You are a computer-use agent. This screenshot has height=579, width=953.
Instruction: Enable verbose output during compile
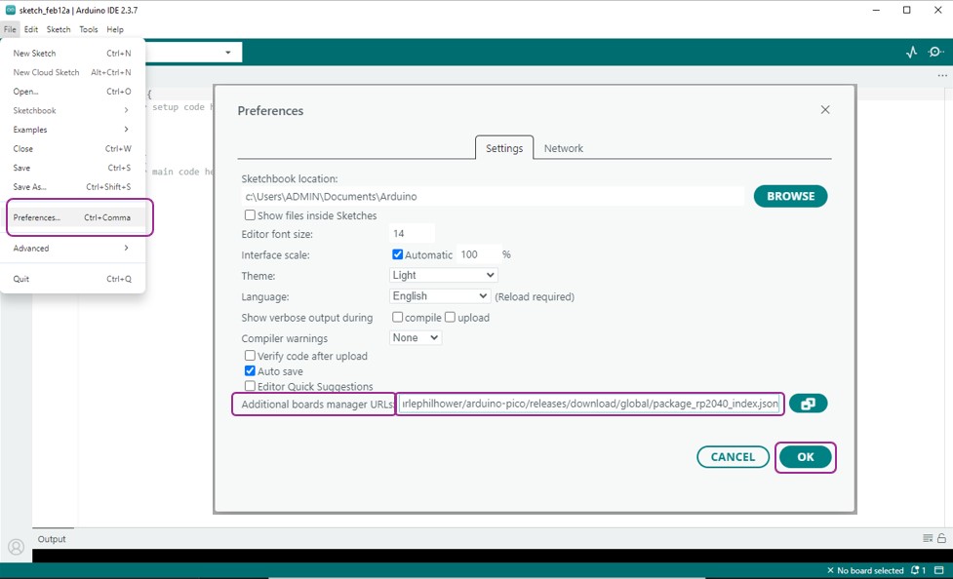397,317
